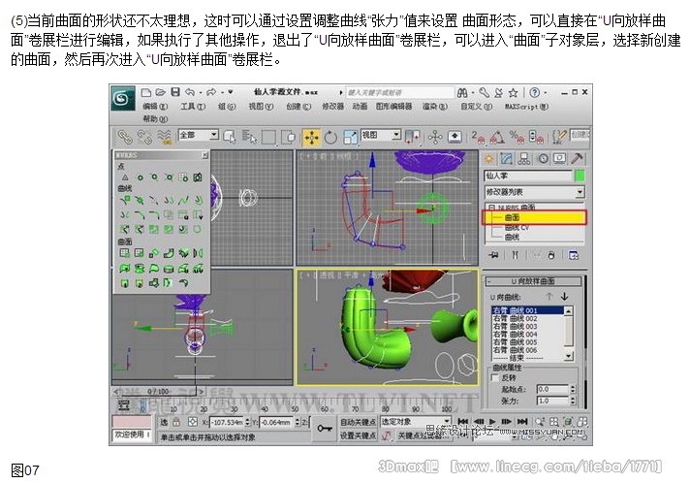Click the green object color swatch
690x483 pixels.
(x=580, y=176)
